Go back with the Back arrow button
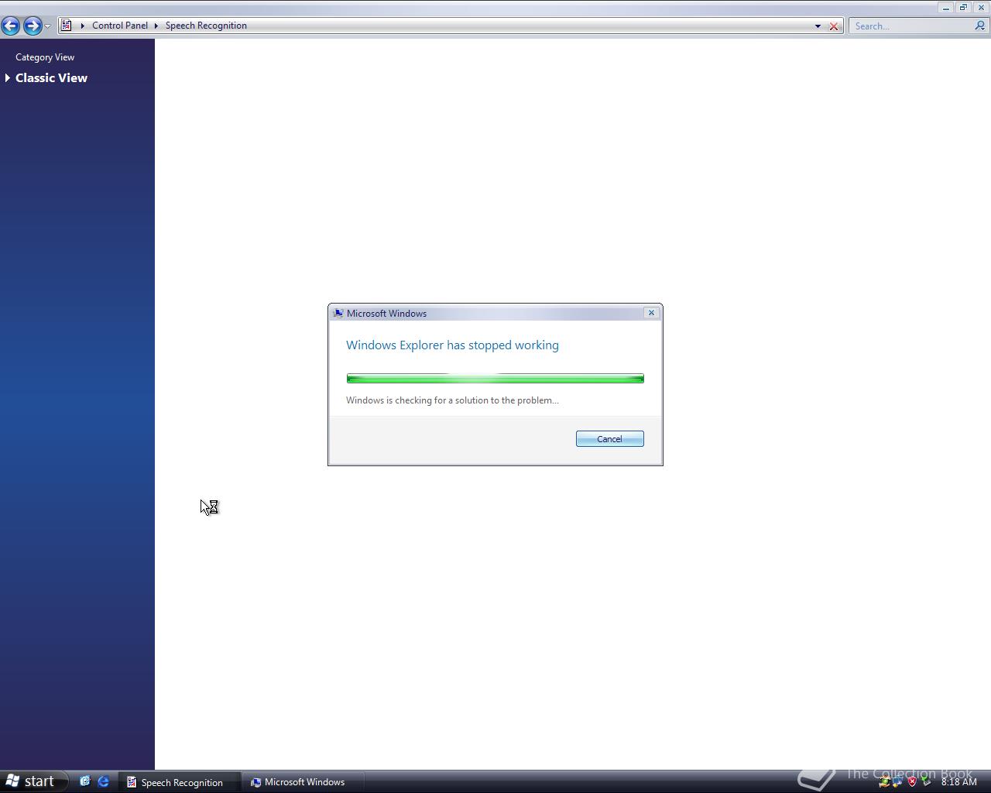 click(11, 26)
